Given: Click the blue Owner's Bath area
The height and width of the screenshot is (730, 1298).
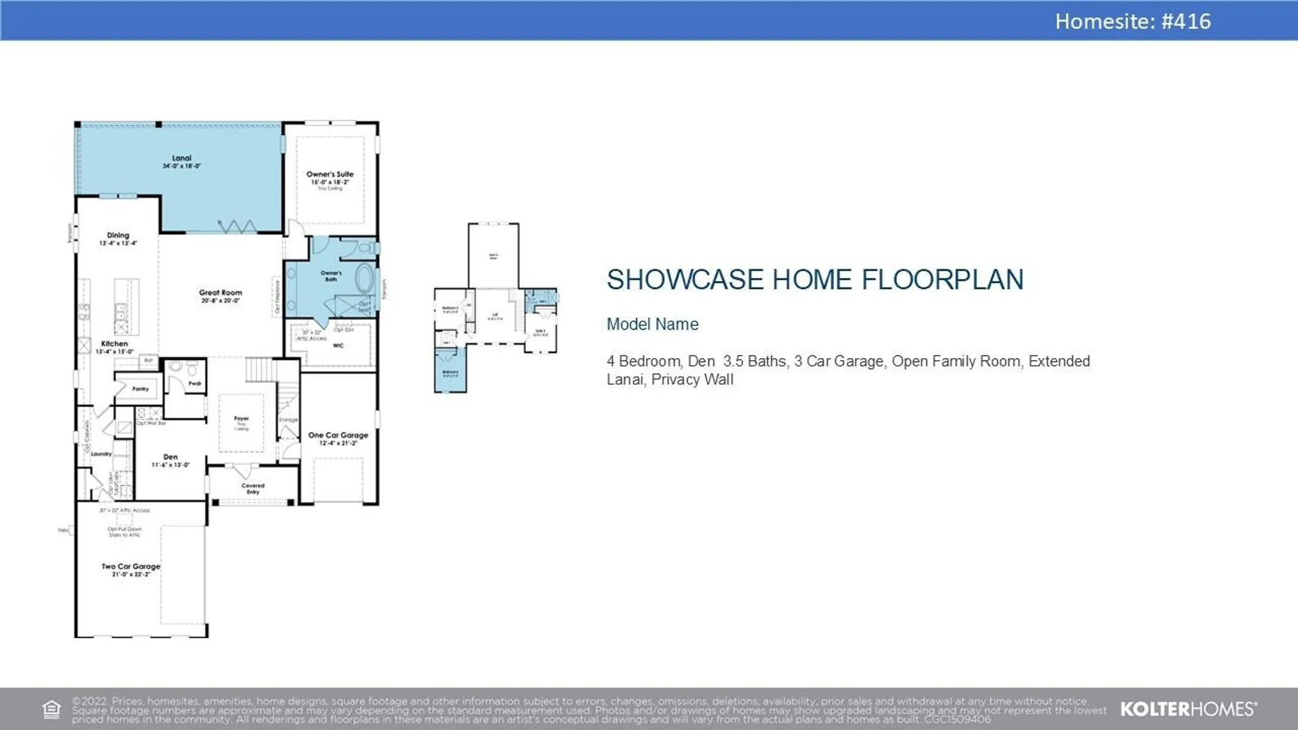Looking at the screenshot, I should point(330,276).
